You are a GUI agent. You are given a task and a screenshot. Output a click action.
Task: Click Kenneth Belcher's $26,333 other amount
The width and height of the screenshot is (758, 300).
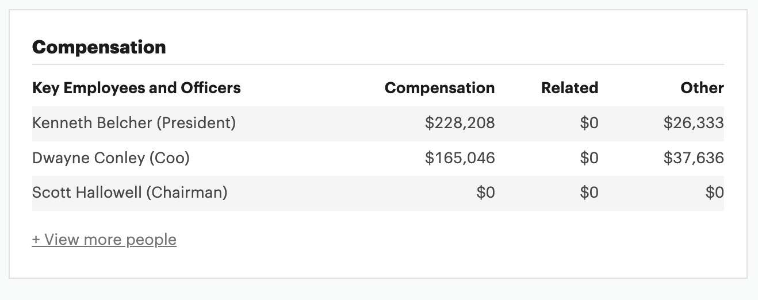point(694,123)
